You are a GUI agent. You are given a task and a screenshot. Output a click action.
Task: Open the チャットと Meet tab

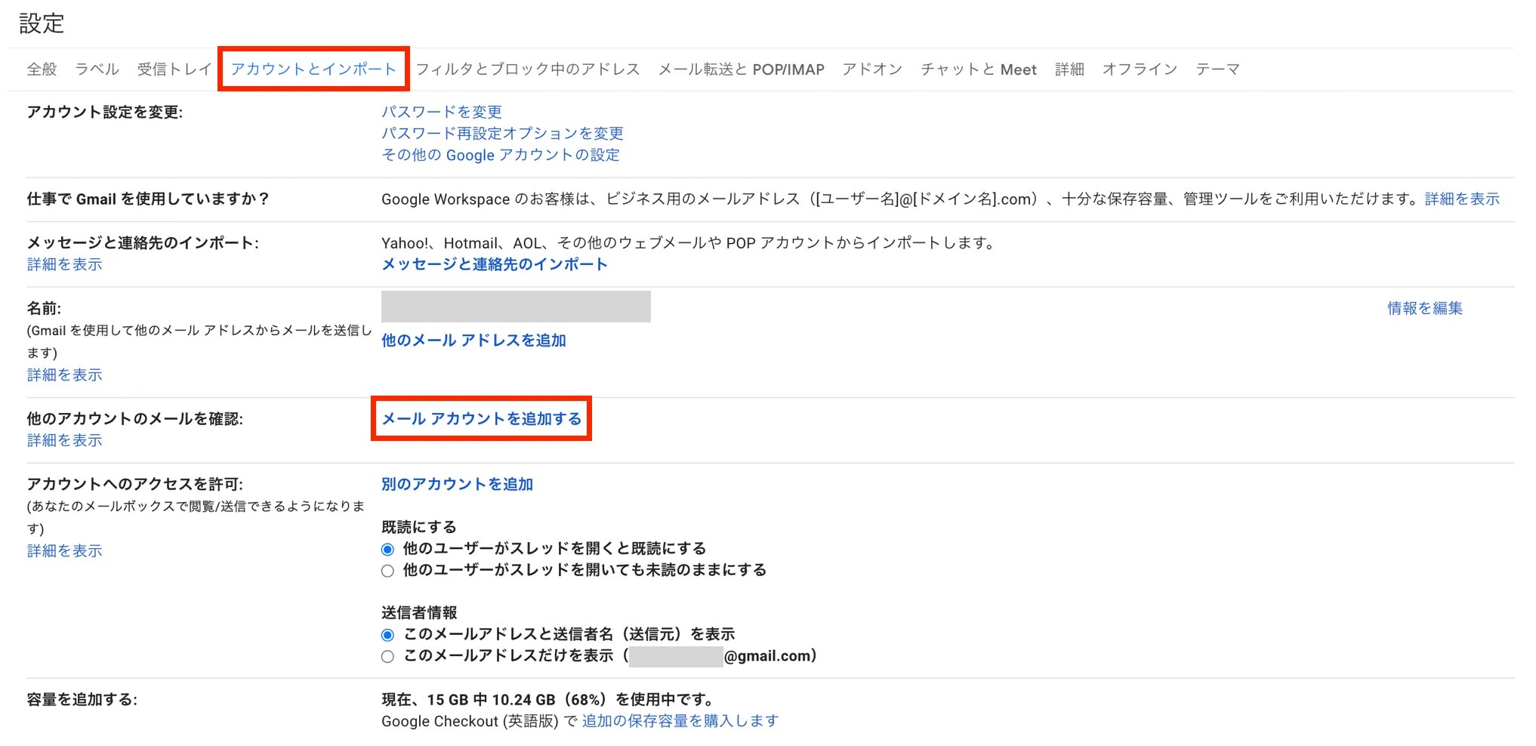pyautogui.click(x=977, y=69)
